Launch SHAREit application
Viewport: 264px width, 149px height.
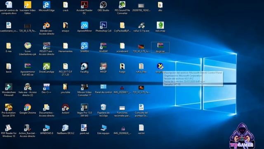coord(84,48)
